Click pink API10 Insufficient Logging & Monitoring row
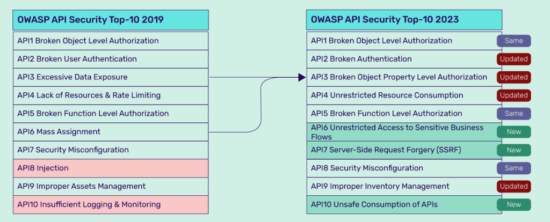This screenshot has height=222, width=550. 111,205
